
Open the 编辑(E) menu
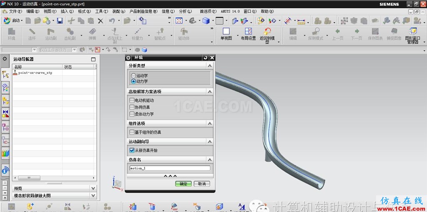coord(33,11)
